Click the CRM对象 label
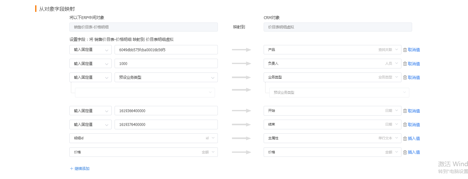The width and height of the screenshot is (468, 179). click(272, 18)
